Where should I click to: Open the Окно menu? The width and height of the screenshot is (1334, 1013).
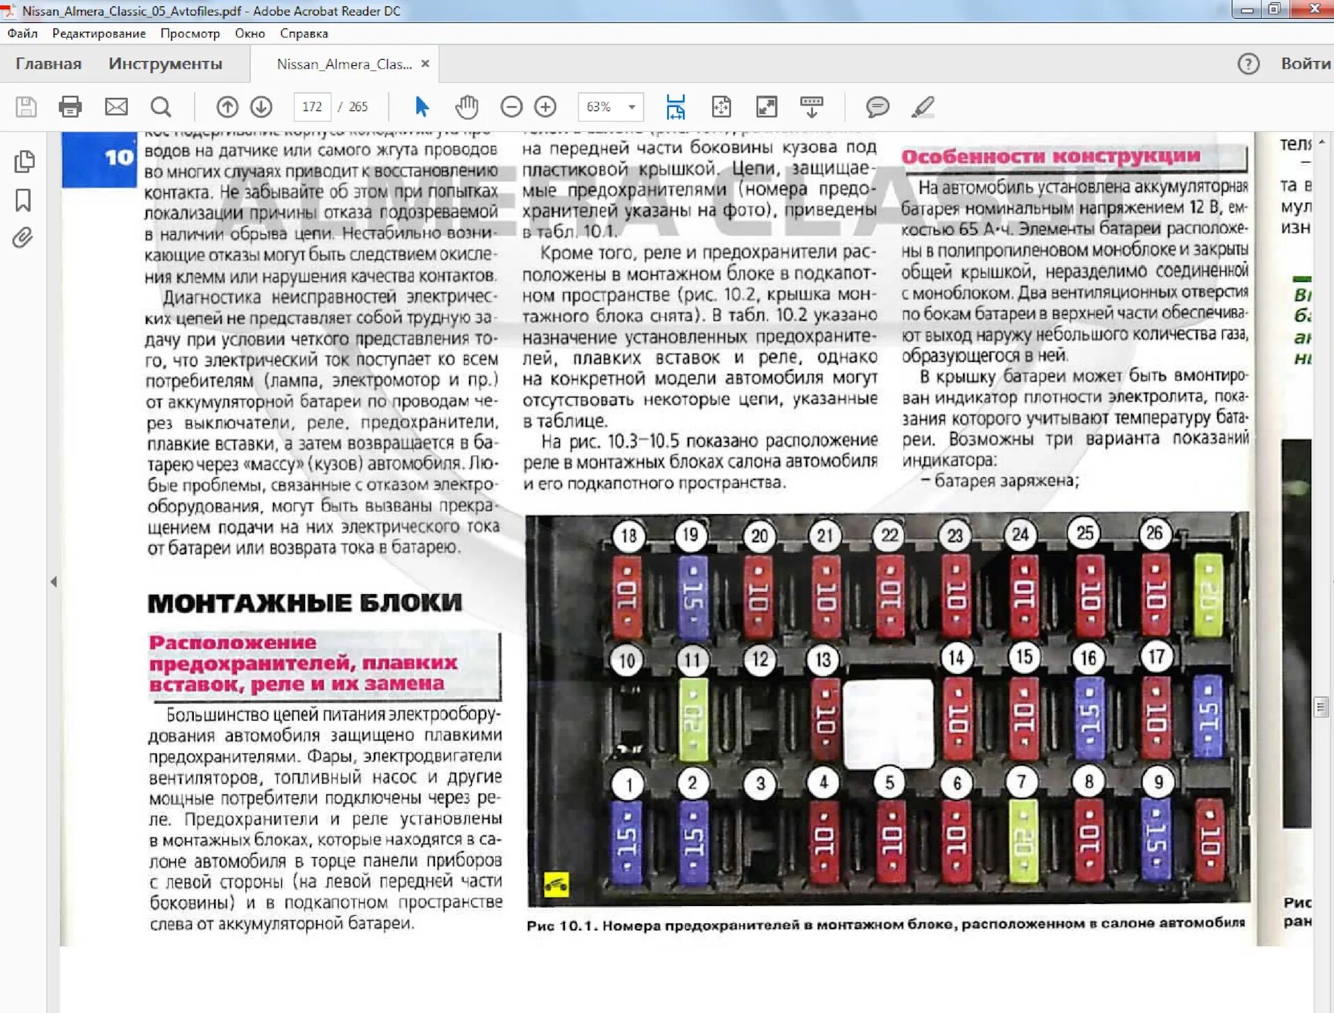[250, 33]
